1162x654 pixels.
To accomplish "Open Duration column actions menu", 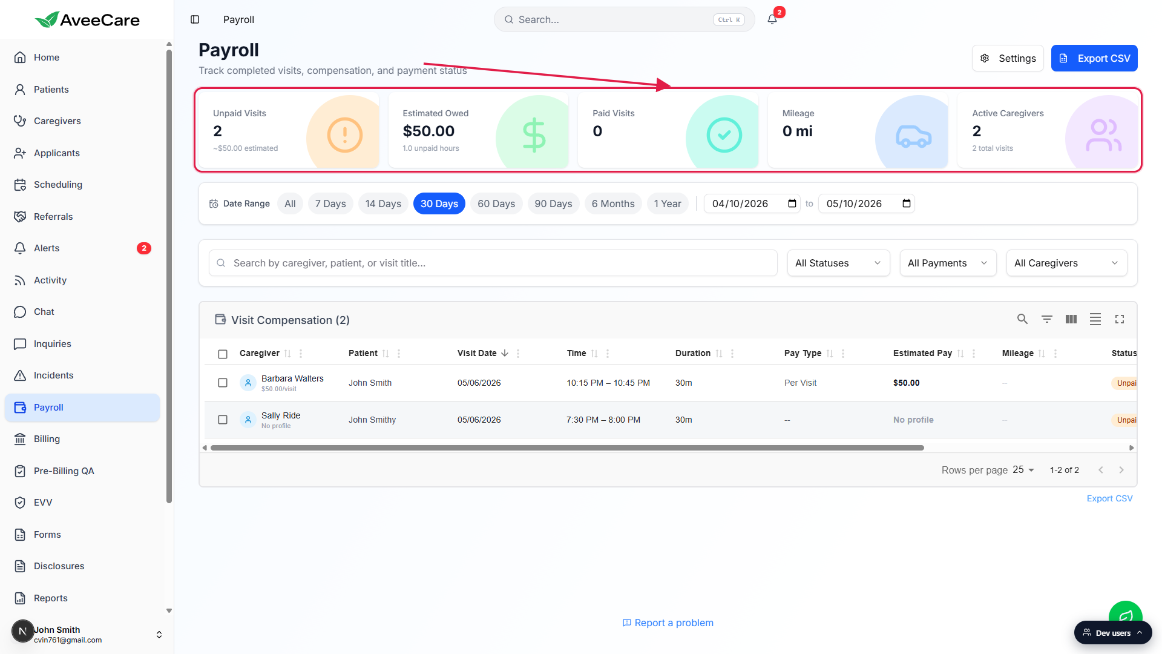I will 732,354.
